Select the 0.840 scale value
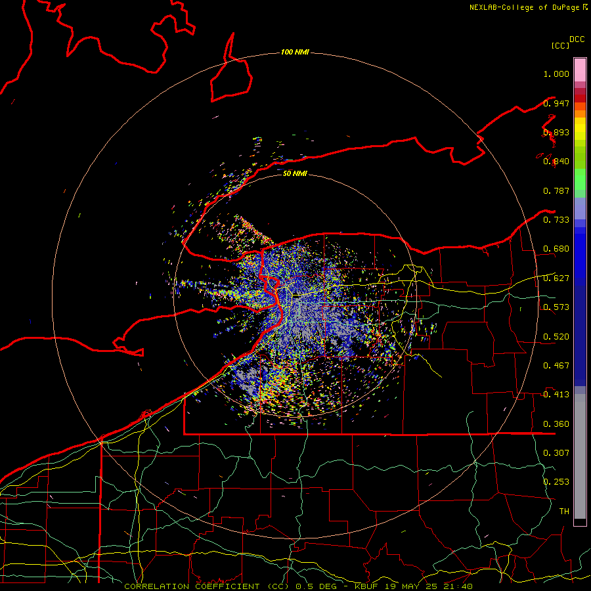Screen dimensions: 591x591 coord(556,162)
